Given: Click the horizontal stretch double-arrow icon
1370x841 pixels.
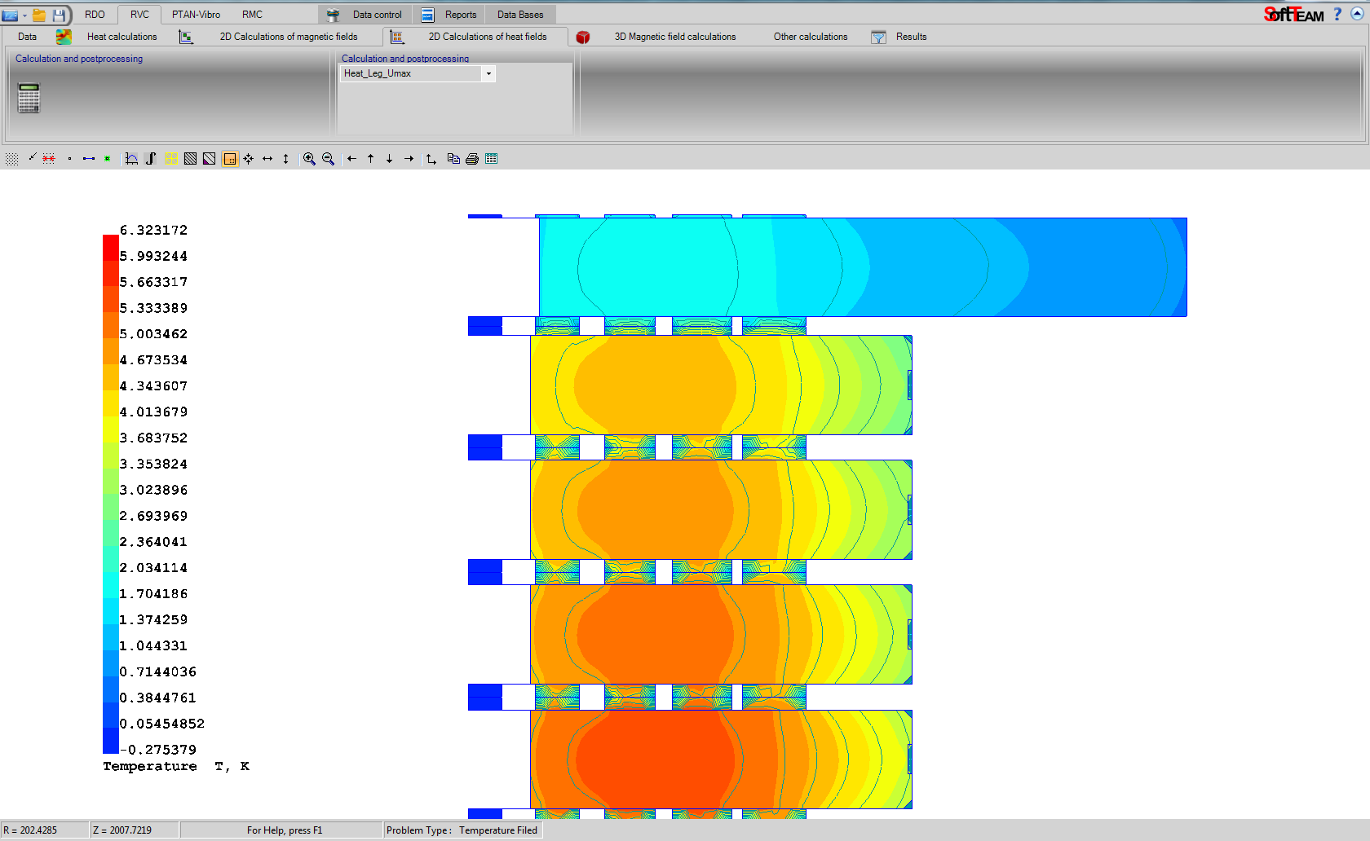Looking at the screenshot, I should coord(267,159).
